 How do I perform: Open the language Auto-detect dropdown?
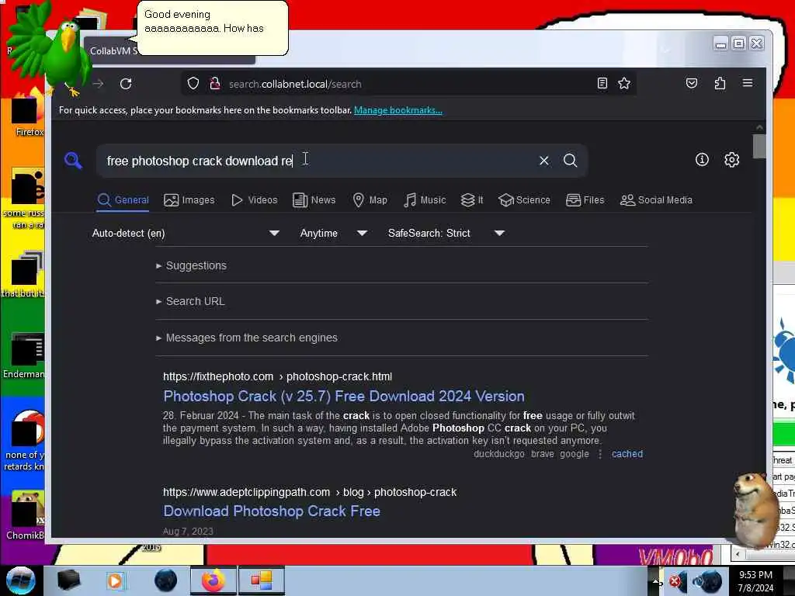tap(186, 233)
